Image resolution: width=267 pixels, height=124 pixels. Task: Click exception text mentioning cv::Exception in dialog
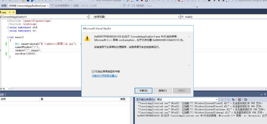[139, 40]
